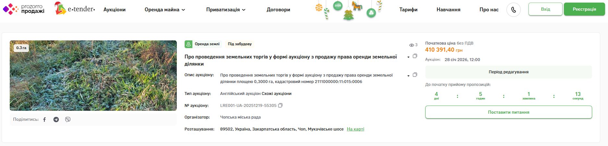Open the e-tender logo homepage
The height and width of the screenshot is (146, 608).
tap(75, 9)
